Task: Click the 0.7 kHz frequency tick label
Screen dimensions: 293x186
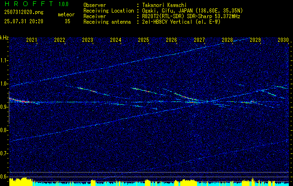Action: coord(4,153)
